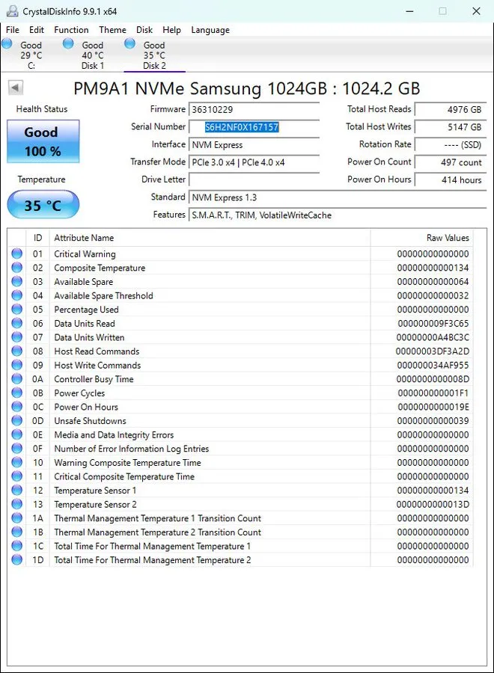This screenshot has width=494, height=673.
Task: Click status icon for attribute 1C row
Action: click(16, 546)
